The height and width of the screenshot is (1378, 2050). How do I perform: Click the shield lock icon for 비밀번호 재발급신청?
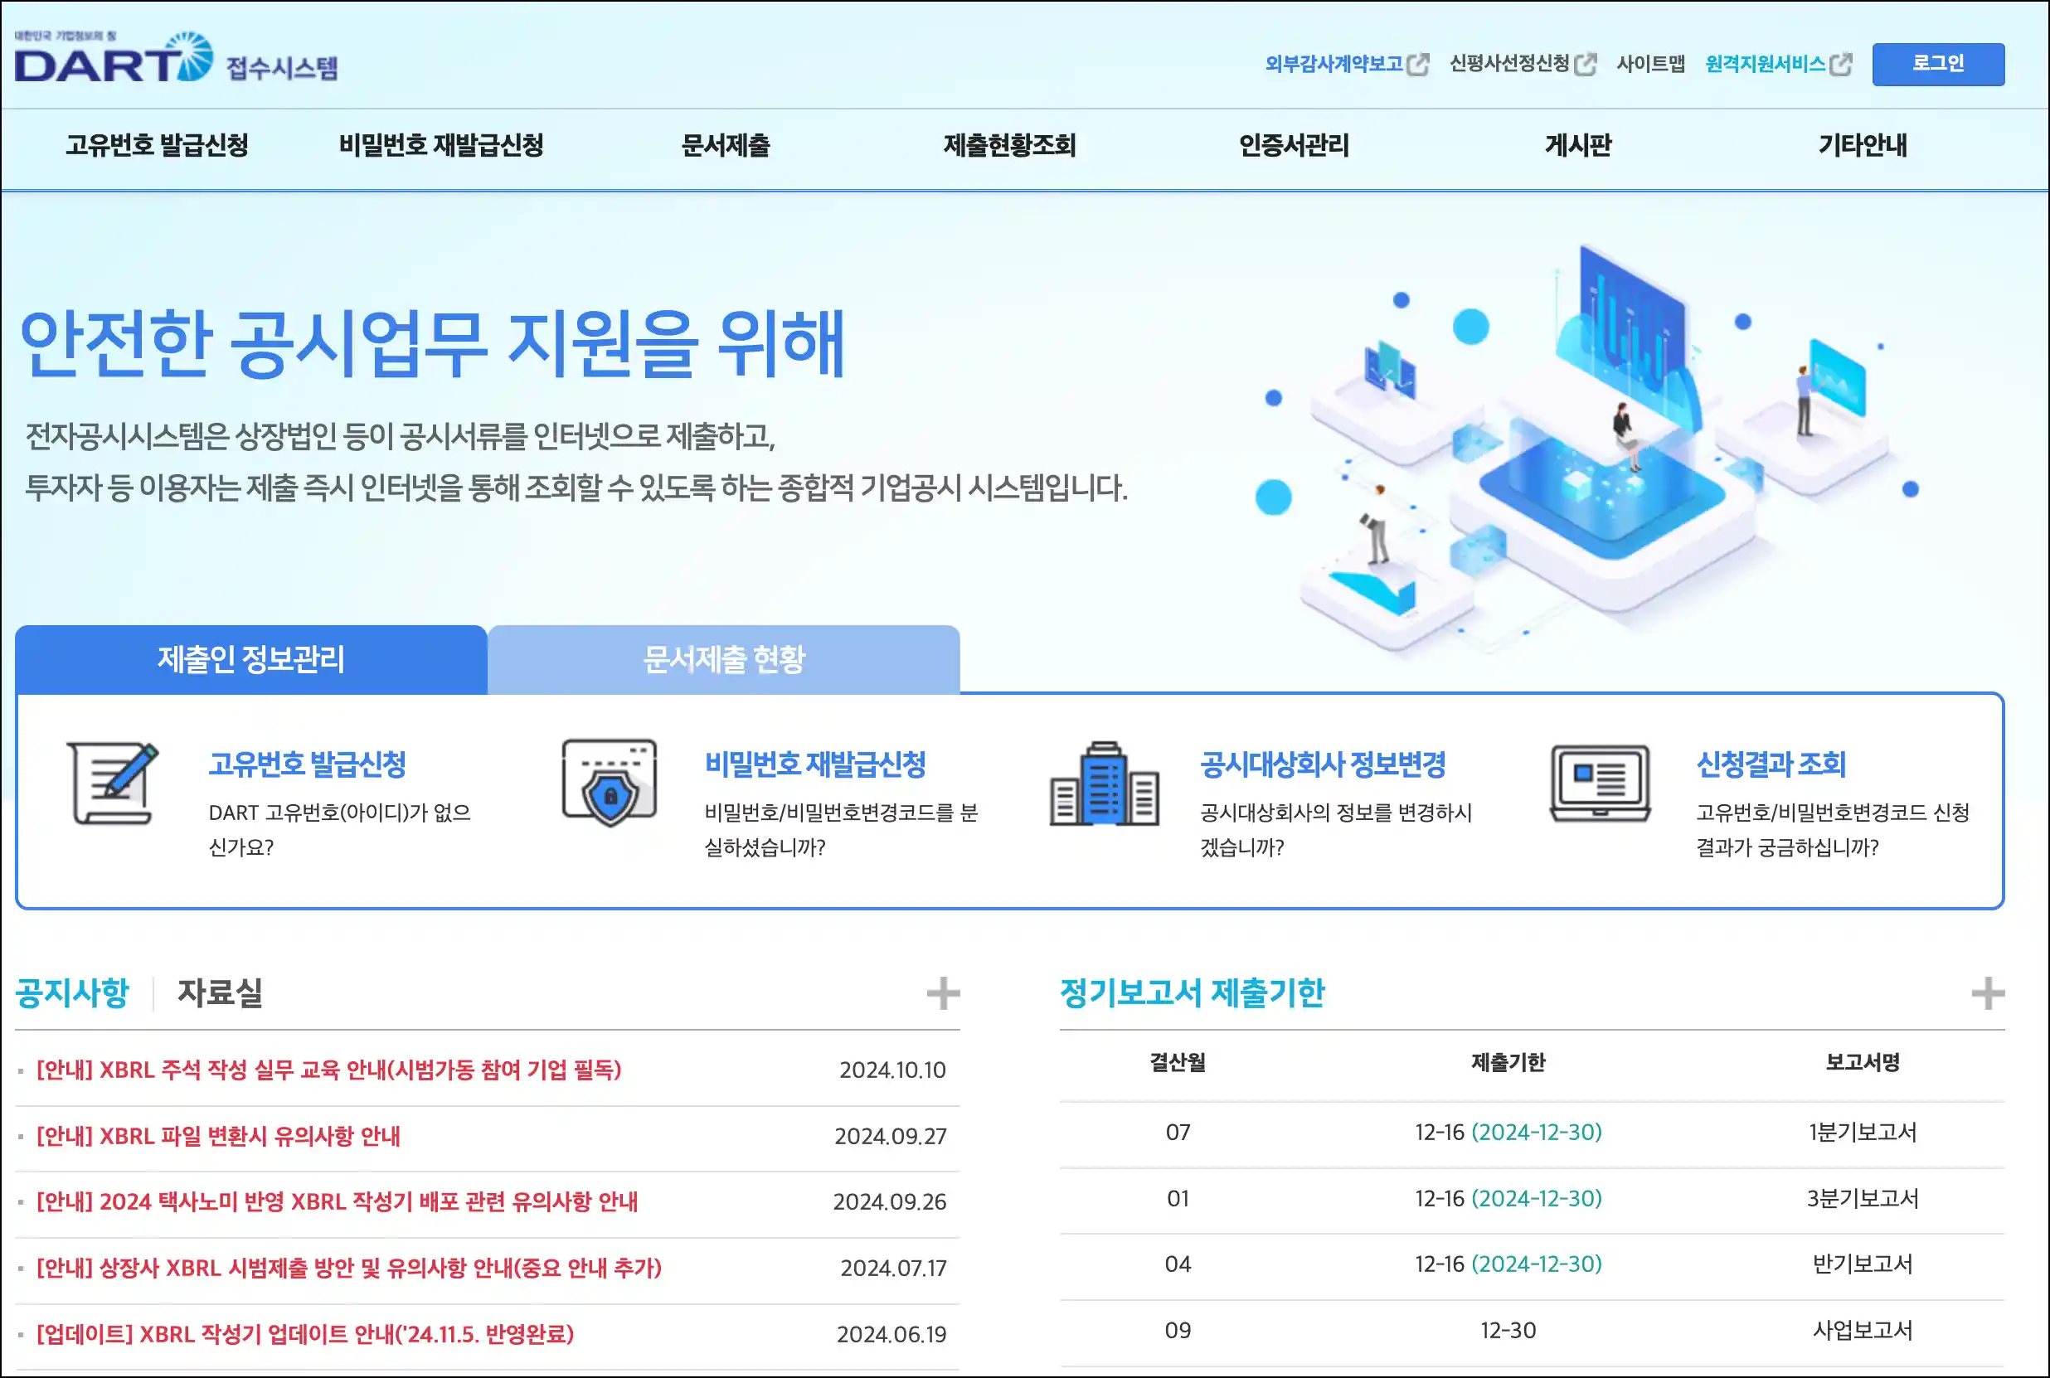tap(610, 782)
